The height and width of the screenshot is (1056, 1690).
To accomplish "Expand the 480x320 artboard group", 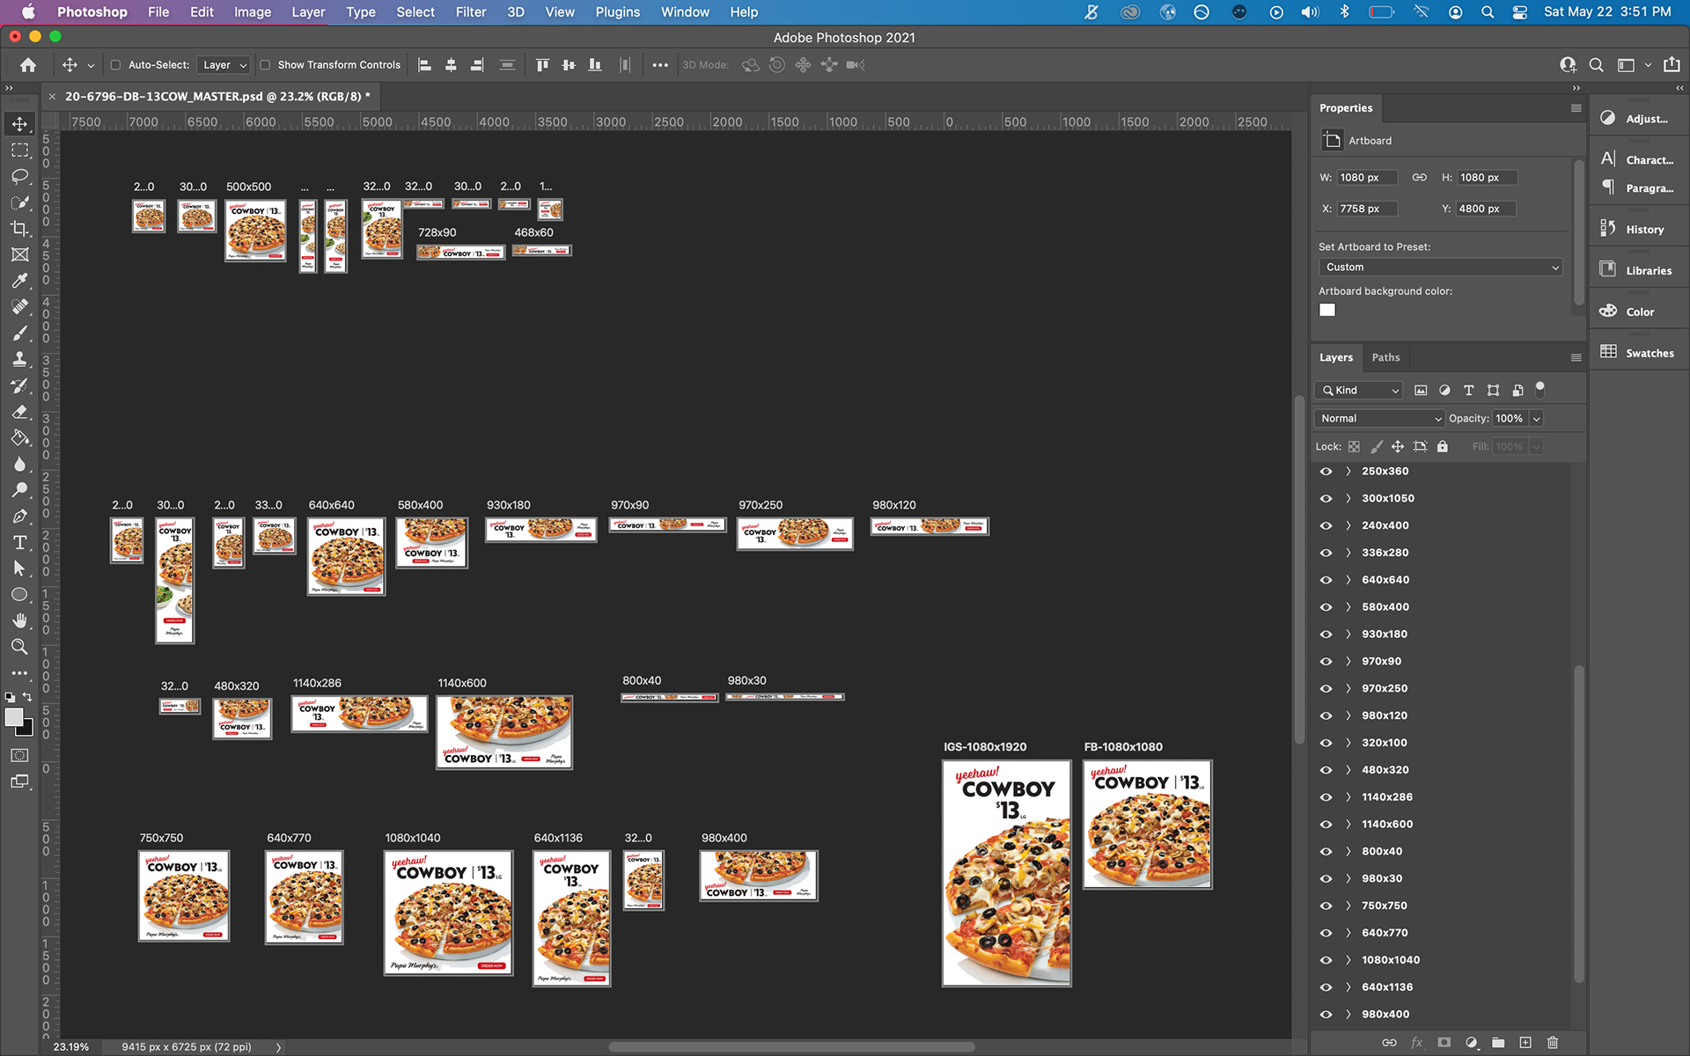I will tap(1348, 770).
